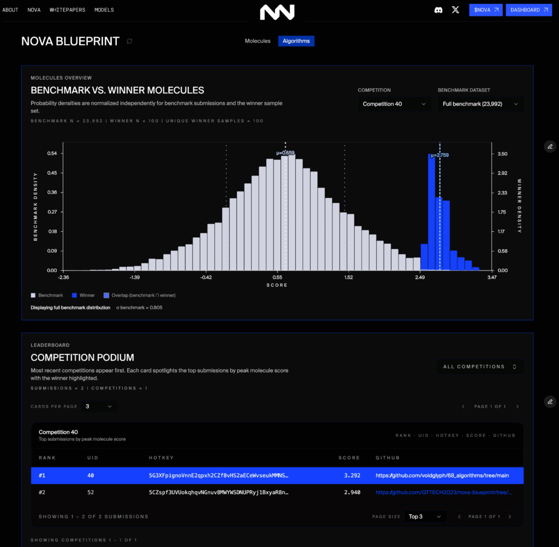Open the All Competitions filter dropdown

pos(480,366)
